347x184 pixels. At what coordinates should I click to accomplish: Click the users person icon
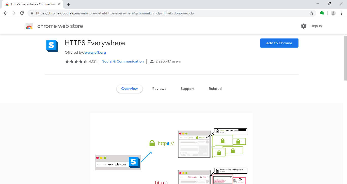[x=152, y=62]
